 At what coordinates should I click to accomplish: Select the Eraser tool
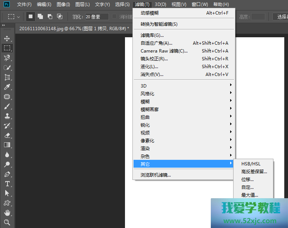pos(7,135)
